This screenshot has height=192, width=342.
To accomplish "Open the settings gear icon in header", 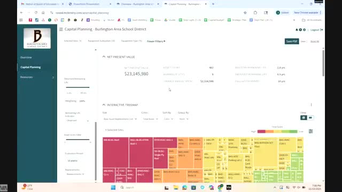I will [304, 30].
